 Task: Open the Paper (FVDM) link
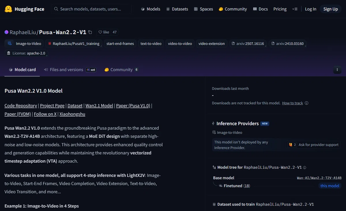18,114
